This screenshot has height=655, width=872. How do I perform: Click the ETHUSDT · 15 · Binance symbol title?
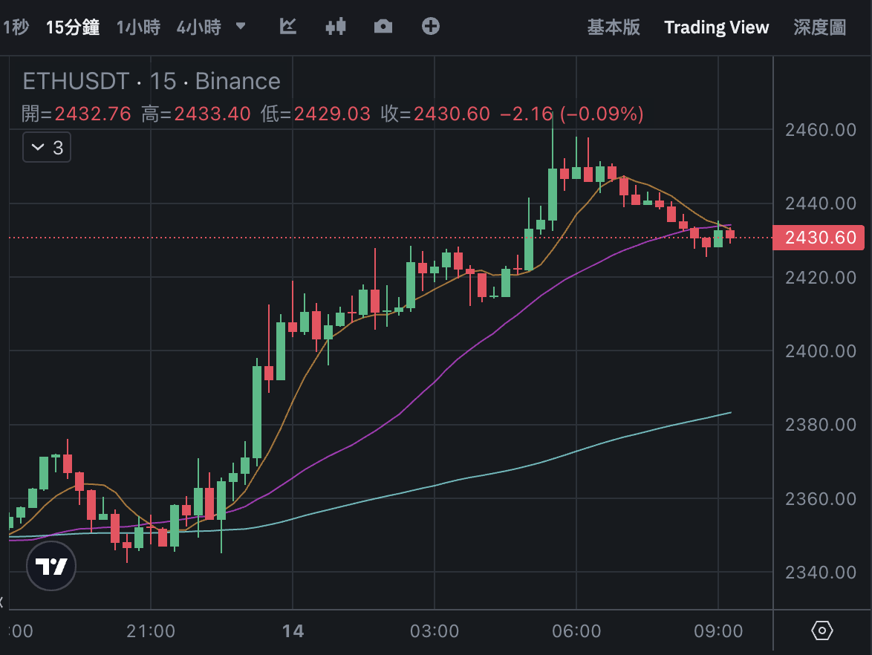[x=152, y=81]
